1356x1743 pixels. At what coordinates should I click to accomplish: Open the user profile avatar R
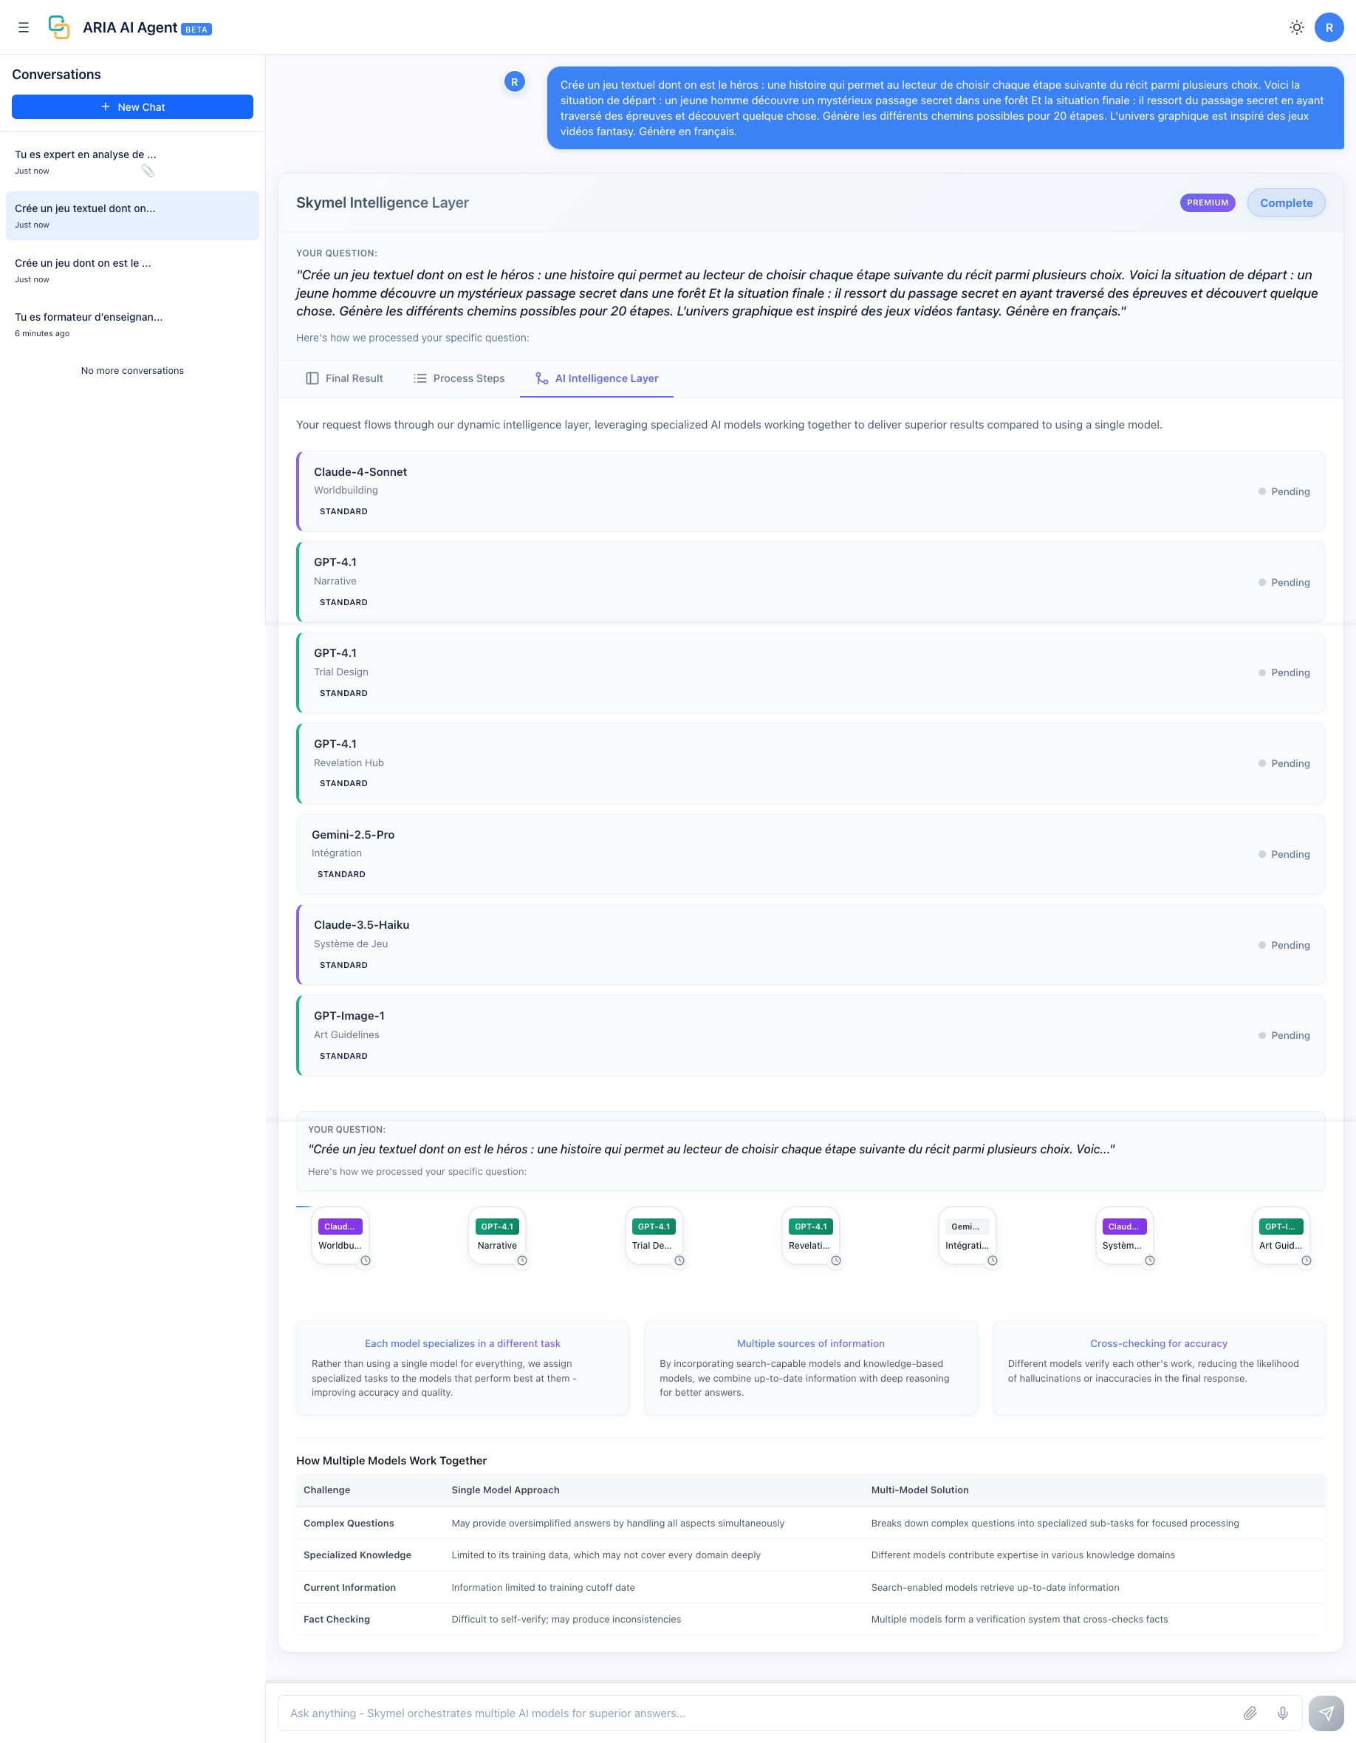click(x=1328, y=27)
